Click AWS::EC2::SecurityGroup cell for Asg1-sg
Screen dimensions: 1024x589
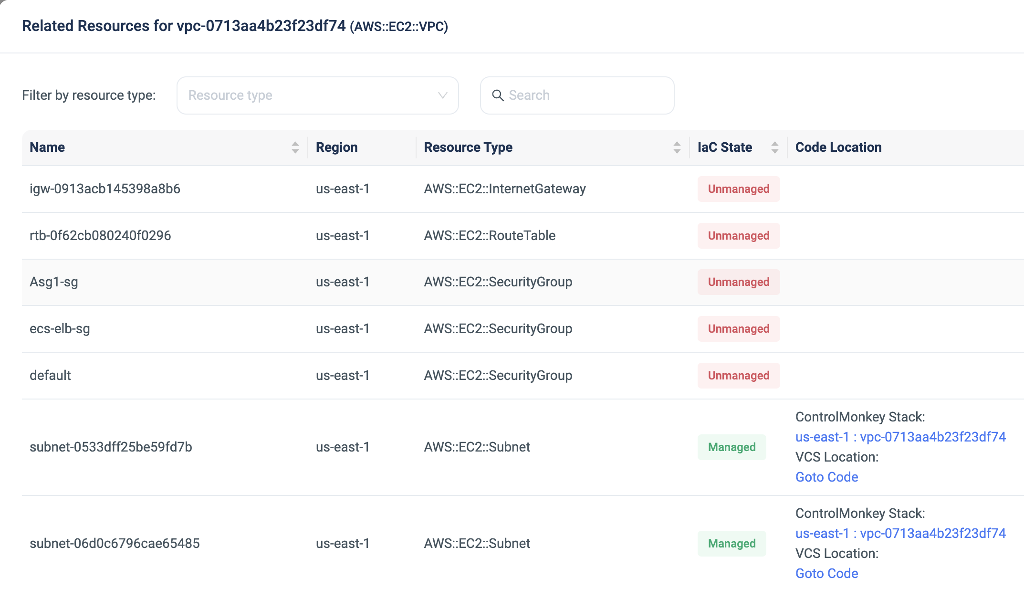coord(498,282)
